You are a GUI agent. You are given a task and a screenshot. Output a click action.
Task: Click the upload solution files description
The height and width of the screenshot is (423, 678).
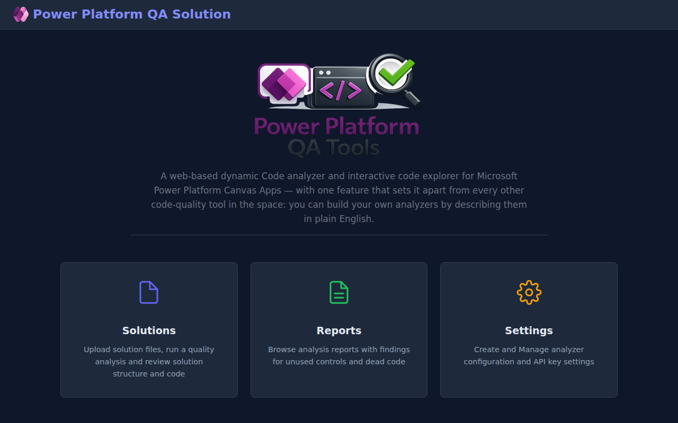click(x=149, y=361)
